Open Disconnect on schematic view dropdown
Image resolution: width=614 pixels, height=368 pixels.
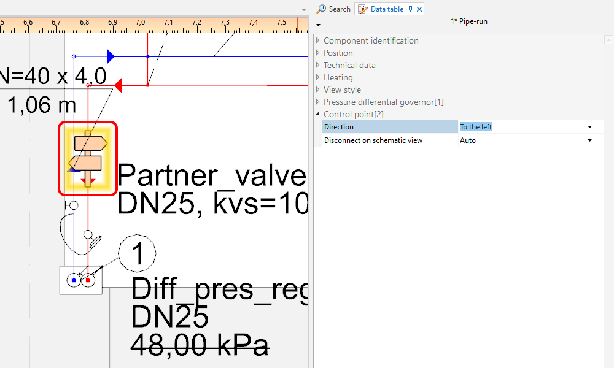589,140
